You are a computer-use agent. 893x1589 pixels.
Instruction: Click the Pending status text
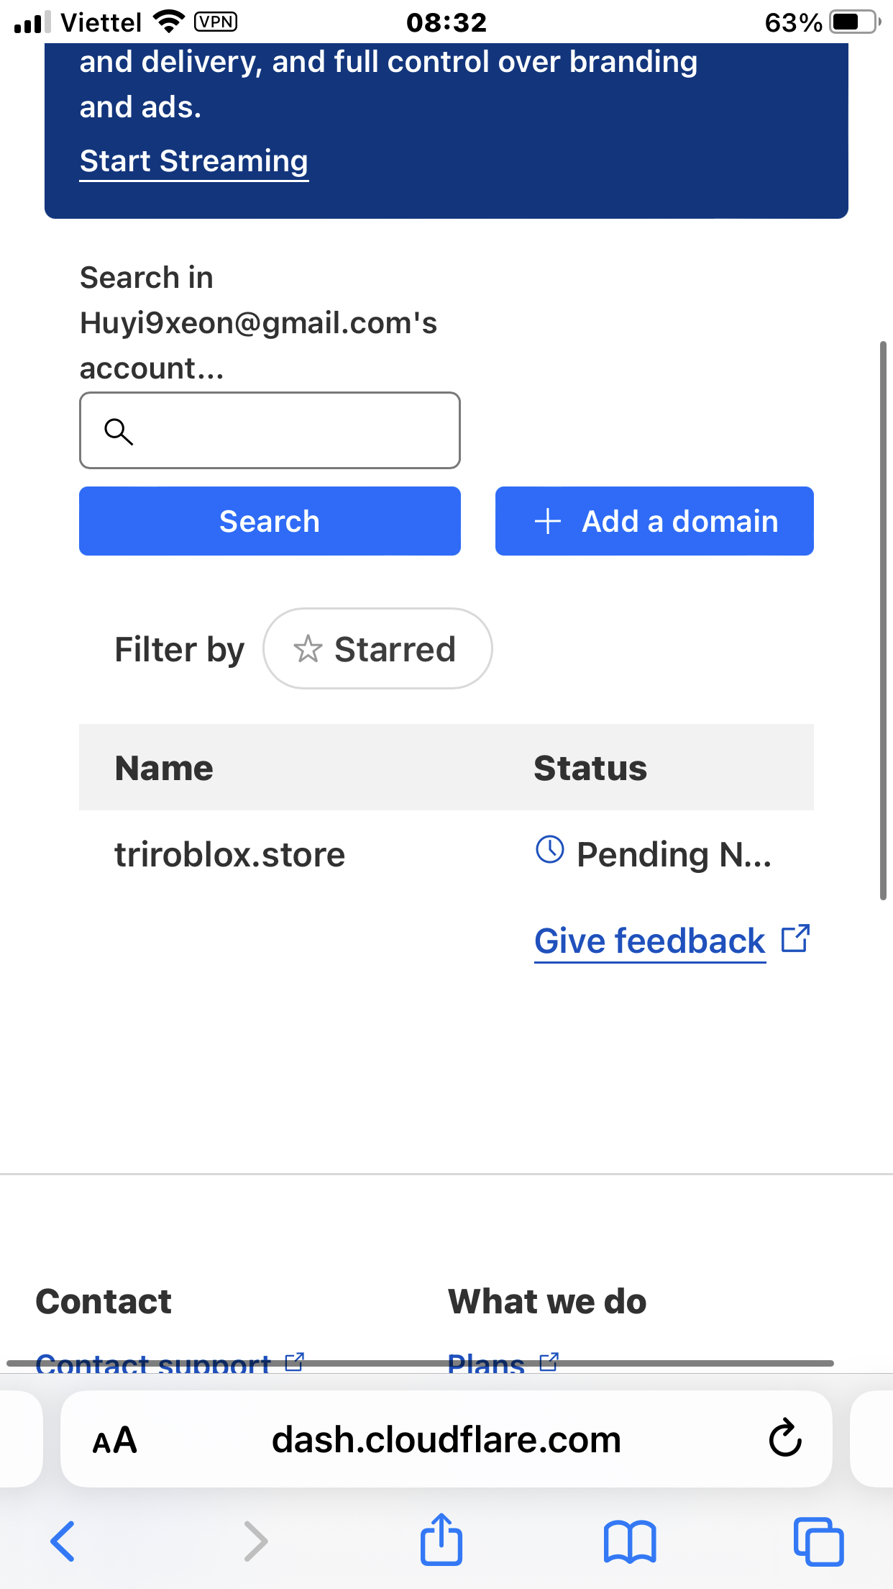[674, 855]
